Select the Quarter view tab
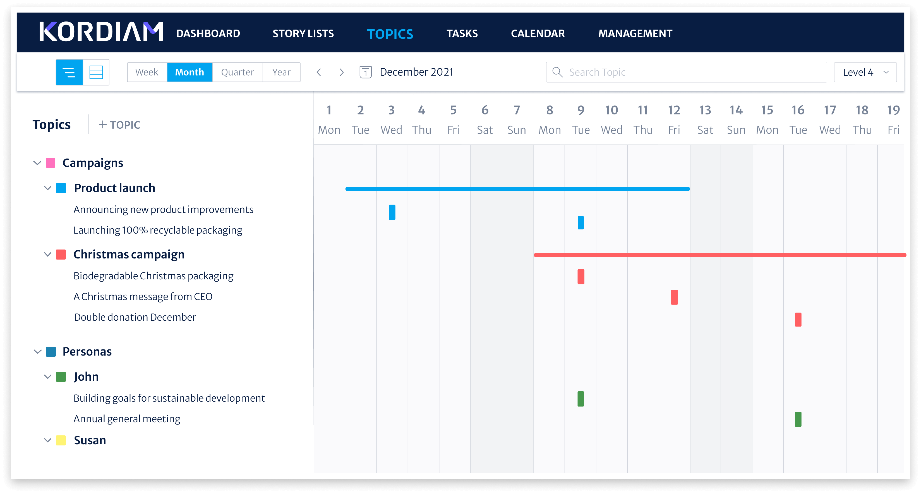The height and width of the screenshot is (494, 921). (x=238, y=73)
